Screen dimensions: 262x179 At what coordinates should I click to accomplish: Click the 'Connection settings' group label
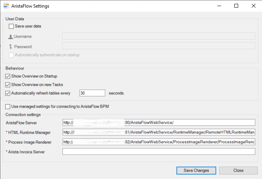(x=23, y=115)
